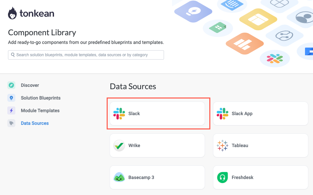
Task: Select the Slack App icon
Action: click(x=222, y=113)
